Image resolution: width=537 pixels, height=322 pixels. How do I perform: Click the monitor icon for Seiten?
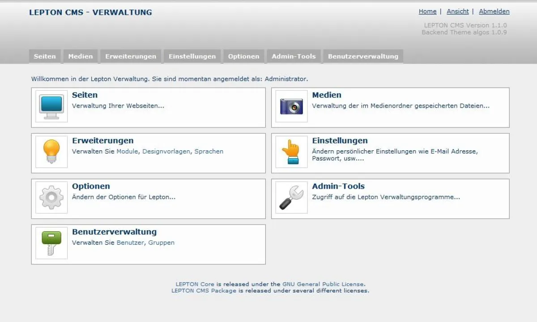51,106
